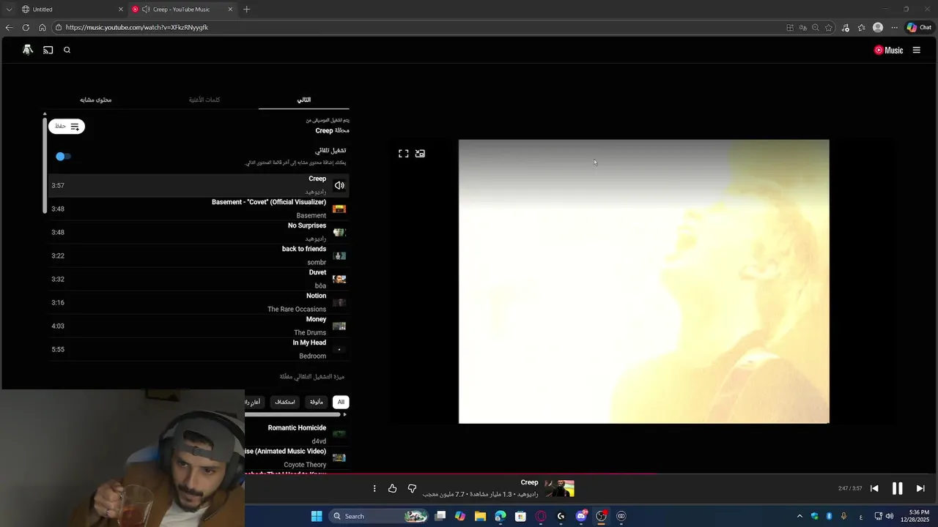Pause the currently playing song
The width and height of the screenshot is (938, 527).
point(897,488)
